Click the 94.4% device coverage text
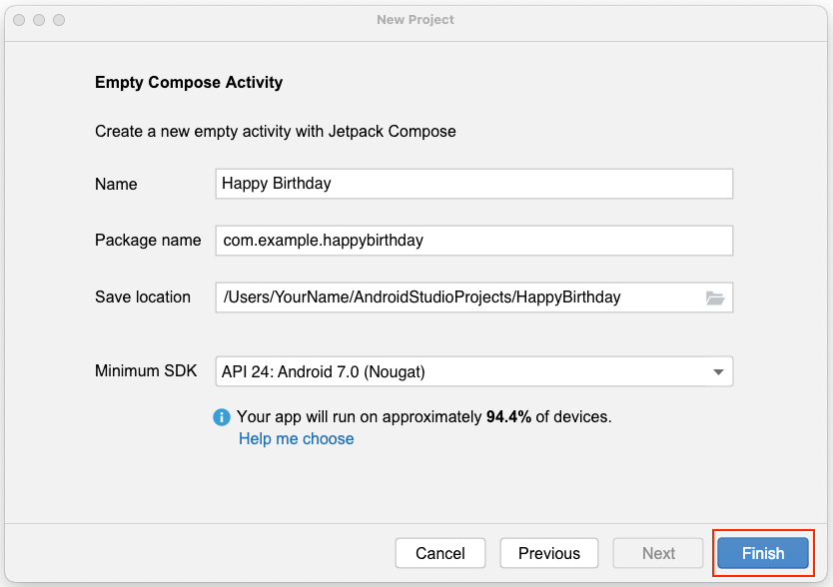This screenshot has width=833, height=587. click(x=508, y=417)
